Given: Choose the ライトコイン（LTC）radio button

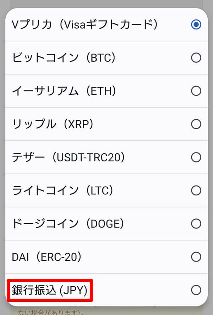Looking at the screenshot, I should (x=196, y=190).
